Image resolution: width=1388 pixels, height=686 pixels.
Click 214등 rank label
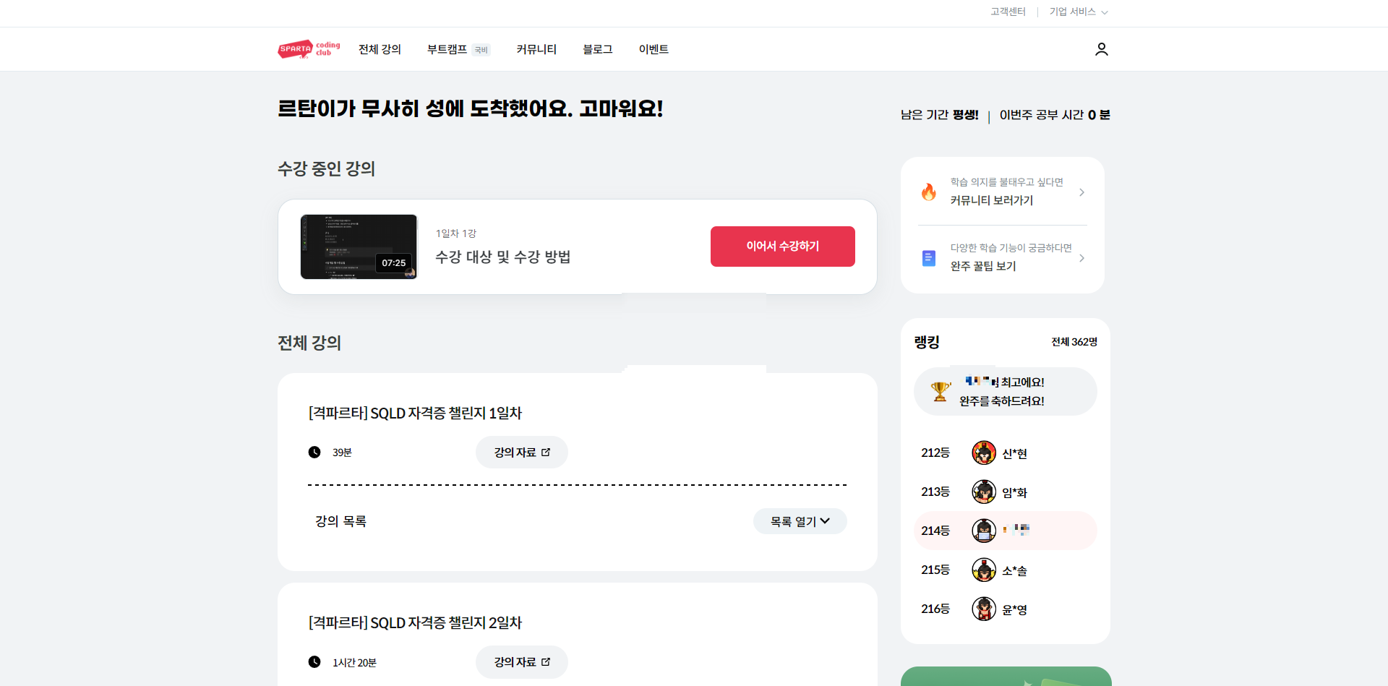tap(935, 531)
